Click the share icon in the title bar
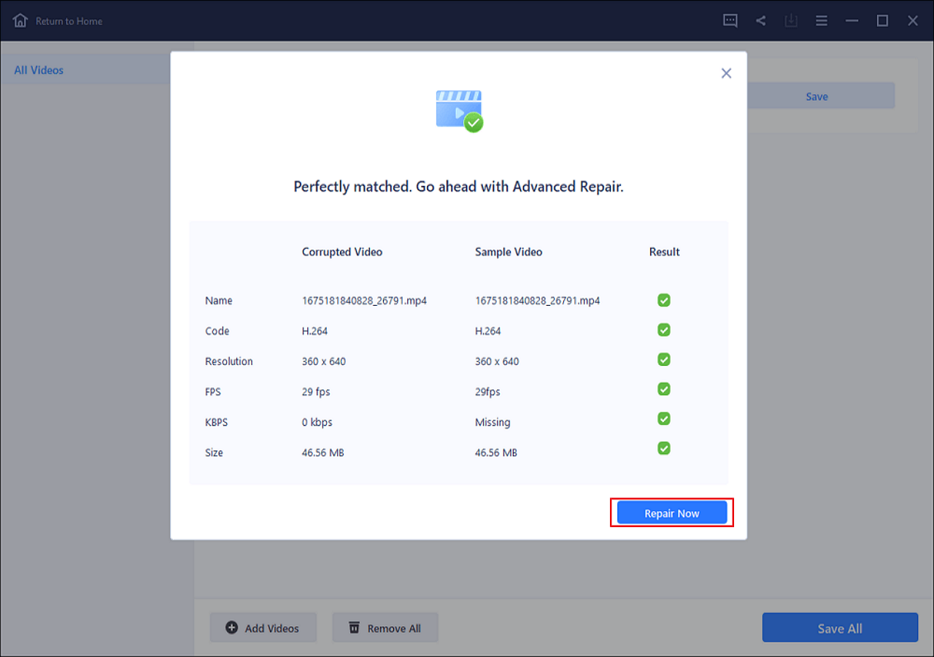This screenshot has width=934, height=657. (760, 20)
